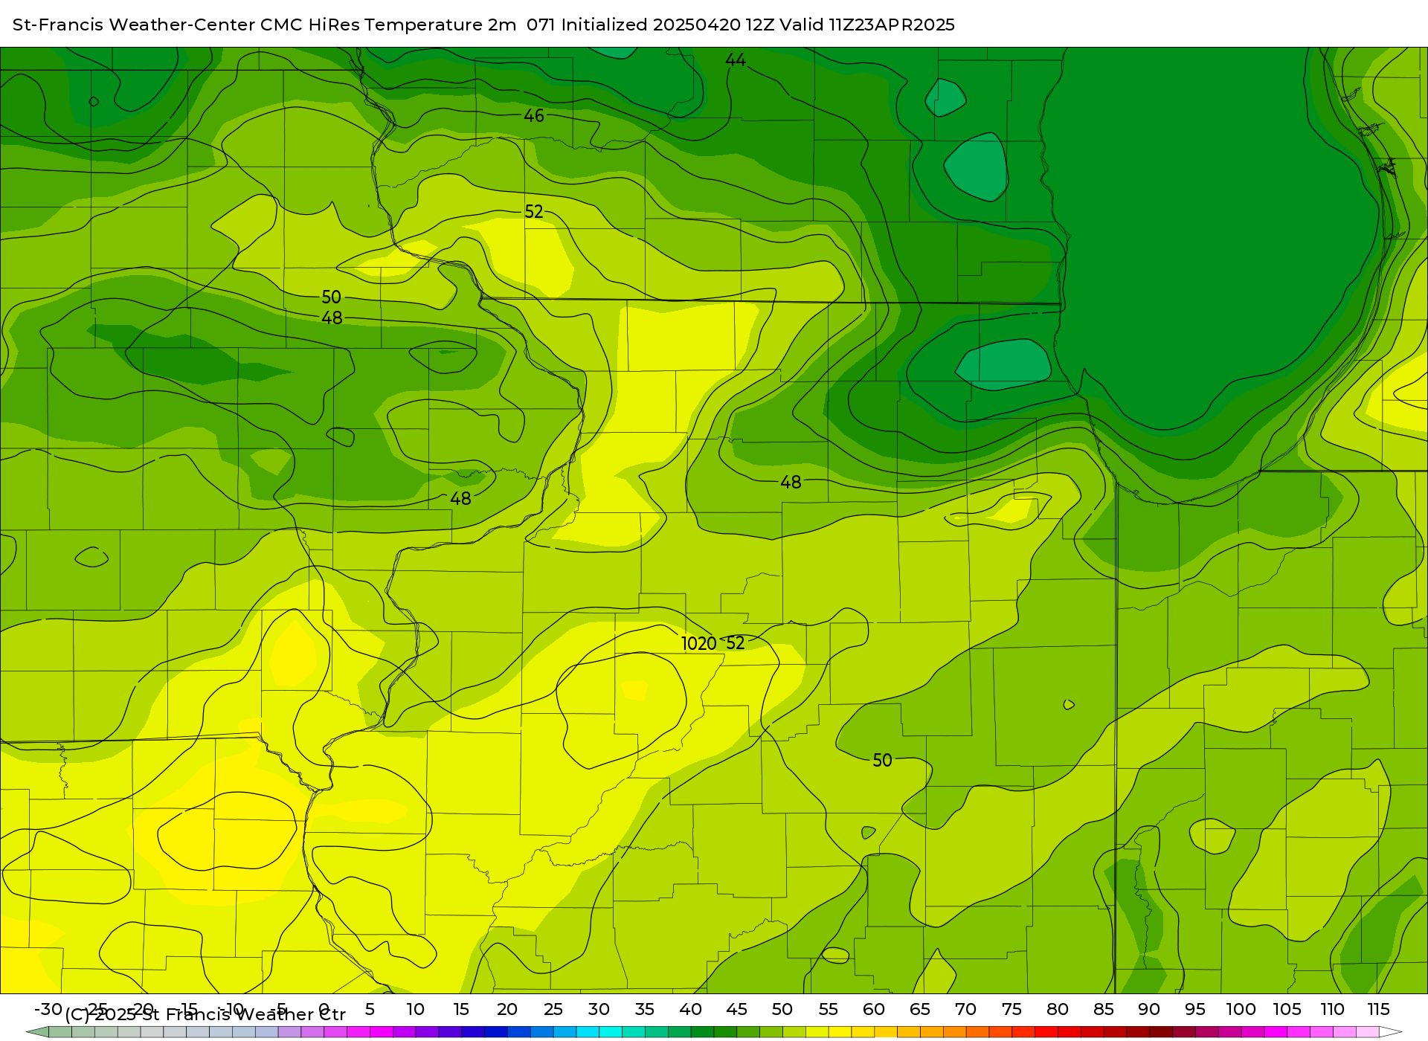This screenshot has height=1041, width=1428.
Task: Click the '90' label on the temperature legend
Action: [1149, 1010]
